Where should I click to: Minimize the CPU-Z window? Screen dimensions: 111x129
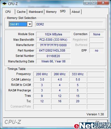[x=87, y=3]
